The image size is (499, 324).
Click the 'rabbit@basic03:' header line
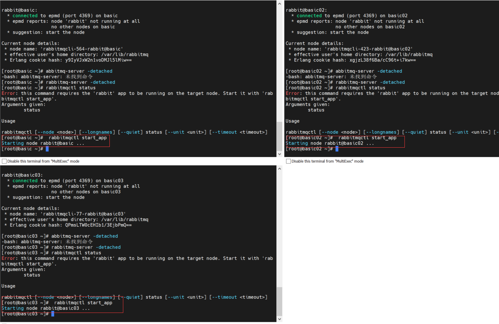[22, 175]
